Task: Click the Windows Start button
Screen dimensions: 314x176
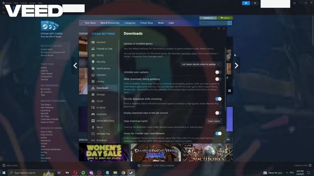Action: pyautogui.click(x=4, y=173)
